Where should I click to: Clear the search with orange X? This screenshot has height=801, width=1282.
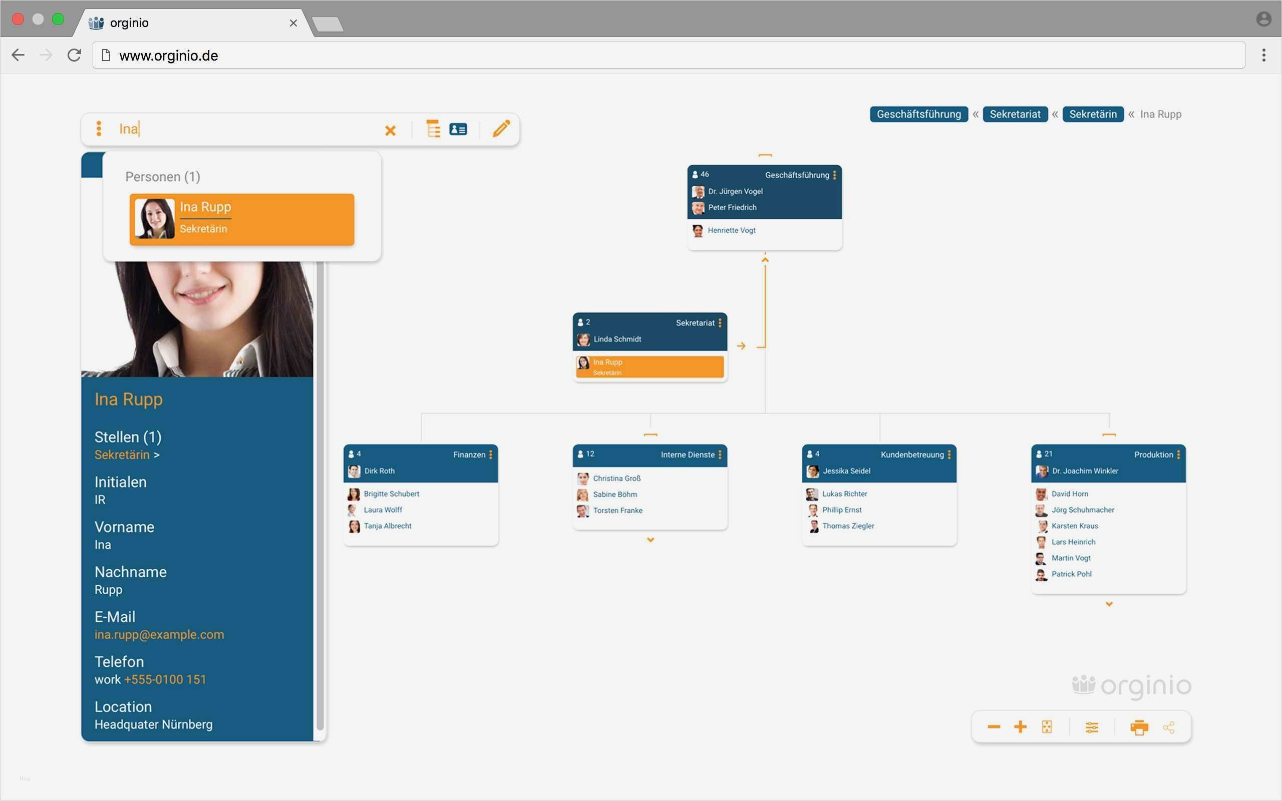391,130
